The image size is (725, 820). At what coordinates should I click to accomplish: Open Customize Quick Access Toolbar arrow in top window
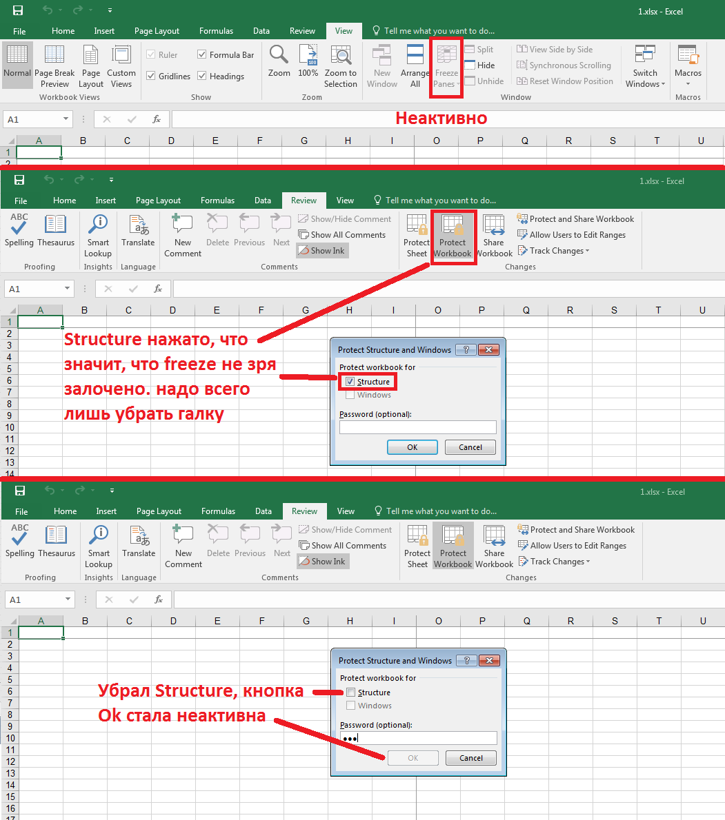[110, 10]
